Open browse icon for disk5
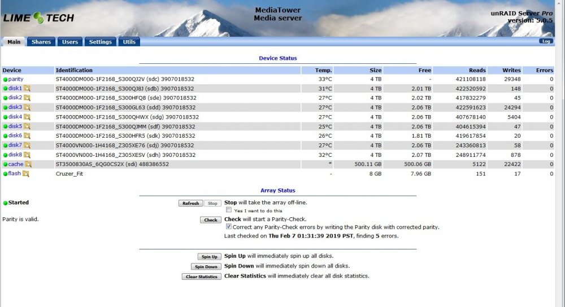 click(x=27, y=126)
